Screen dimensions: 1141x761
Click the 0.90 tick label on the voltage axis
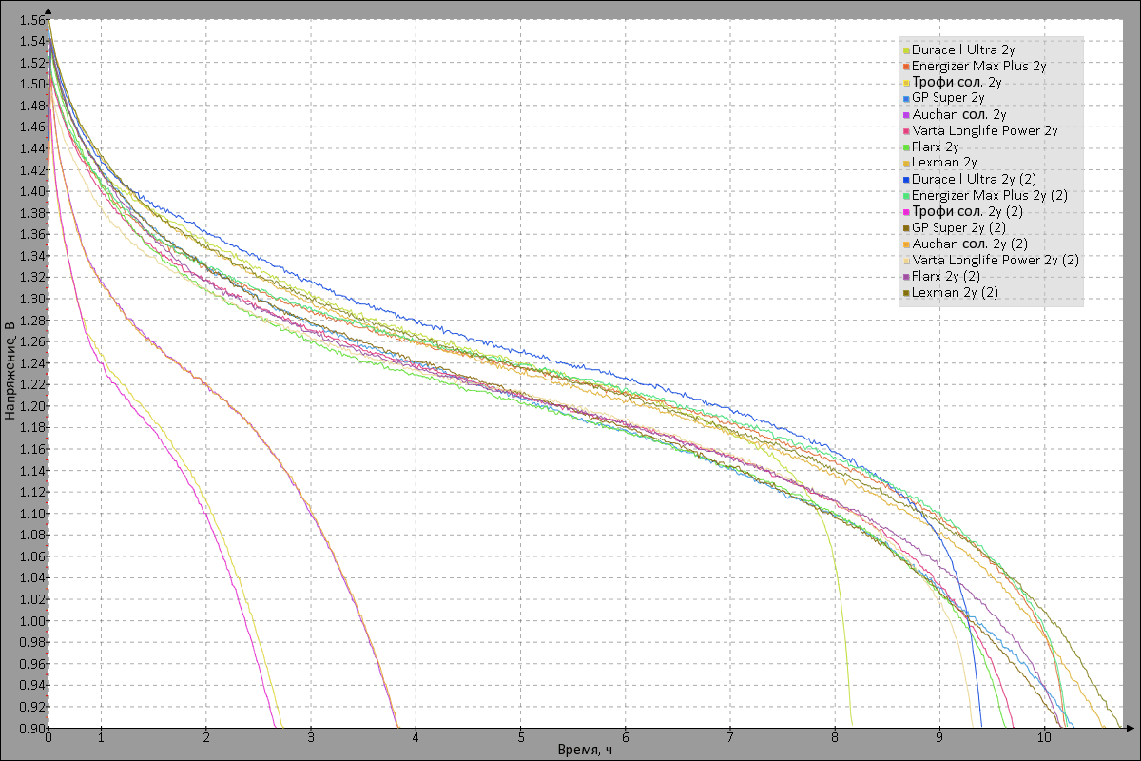click(31, 729)
